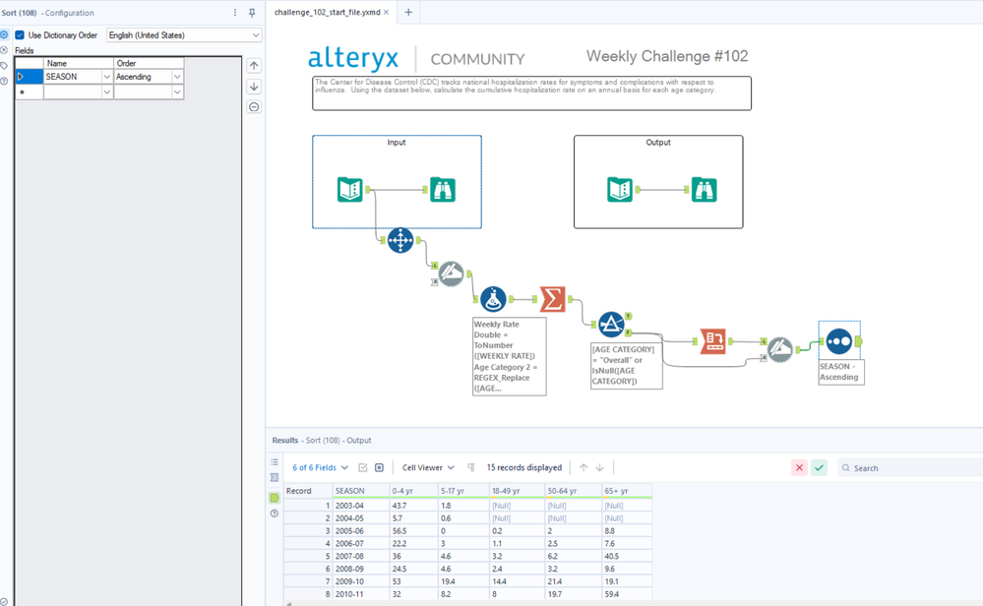Click the red X in results toolbar
The image size is (983, 606).
click(799, 467)
